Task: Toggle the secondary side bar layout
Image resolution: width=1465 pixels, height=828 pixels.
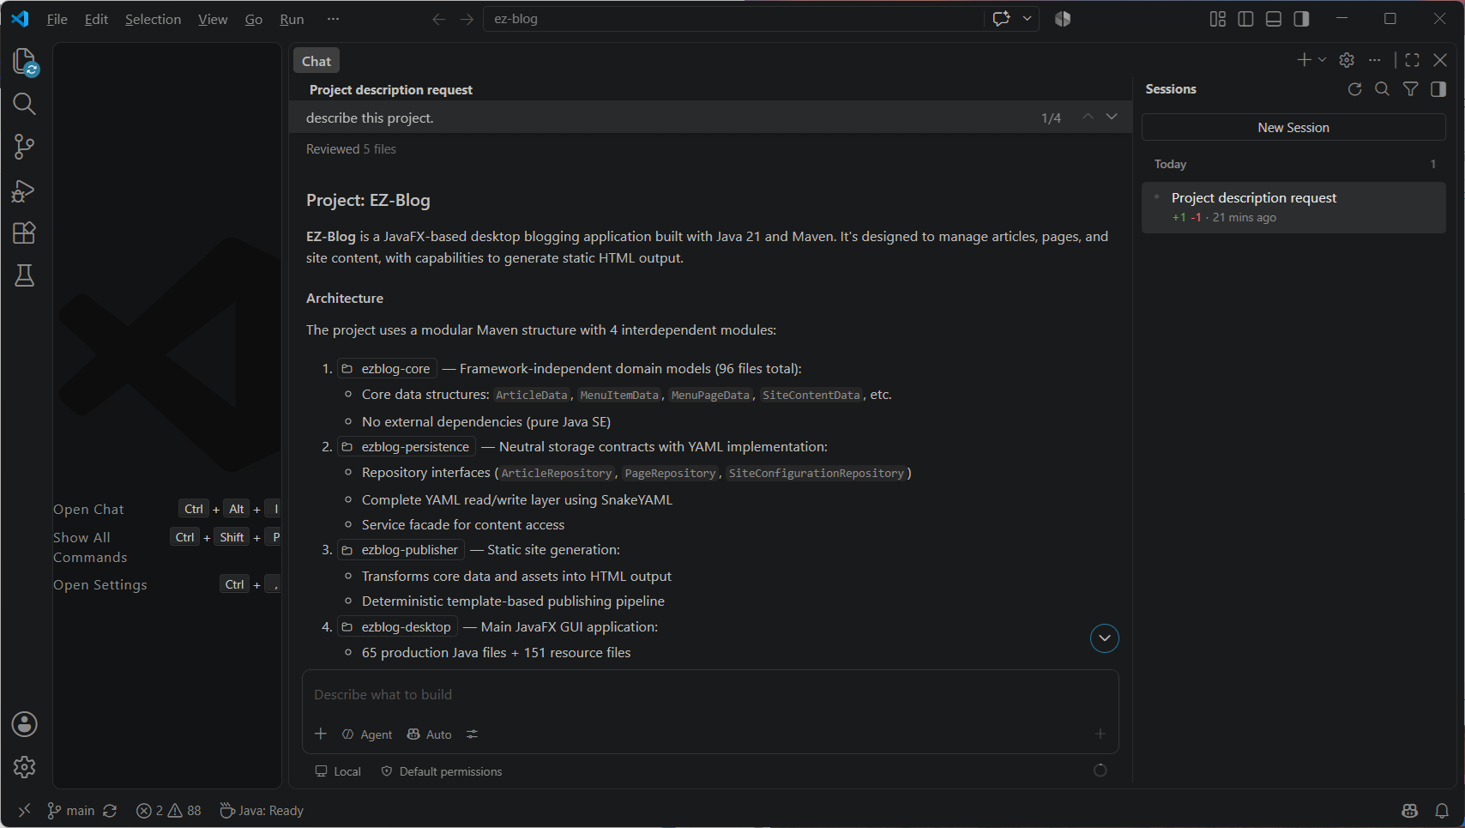Action: [1302, 19]
